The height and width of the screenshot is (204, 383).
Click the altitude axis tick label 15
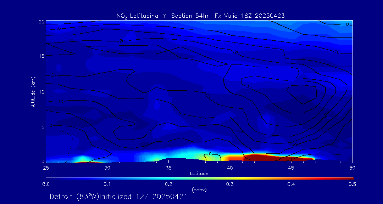point(41,56)
